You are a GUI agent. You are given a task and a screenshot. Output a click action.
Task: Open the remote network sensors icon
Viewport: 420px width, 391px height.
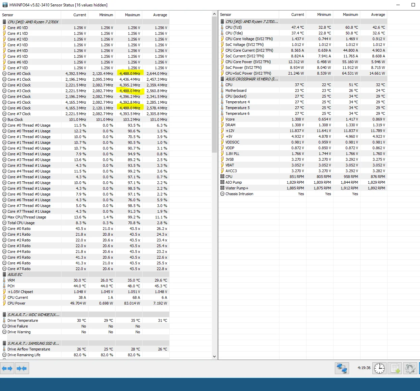point(342,368)
